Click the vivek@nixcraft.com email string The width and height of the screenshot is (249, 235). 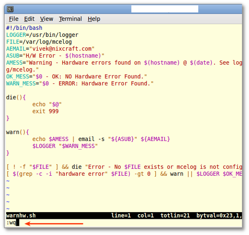[62, 49]
